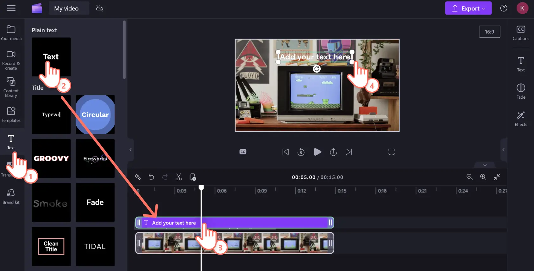Open the hamburger main menu
Image resolution: width=534 pixels, height=271 pixels.
pyautogui.click(x=11, y=8)
